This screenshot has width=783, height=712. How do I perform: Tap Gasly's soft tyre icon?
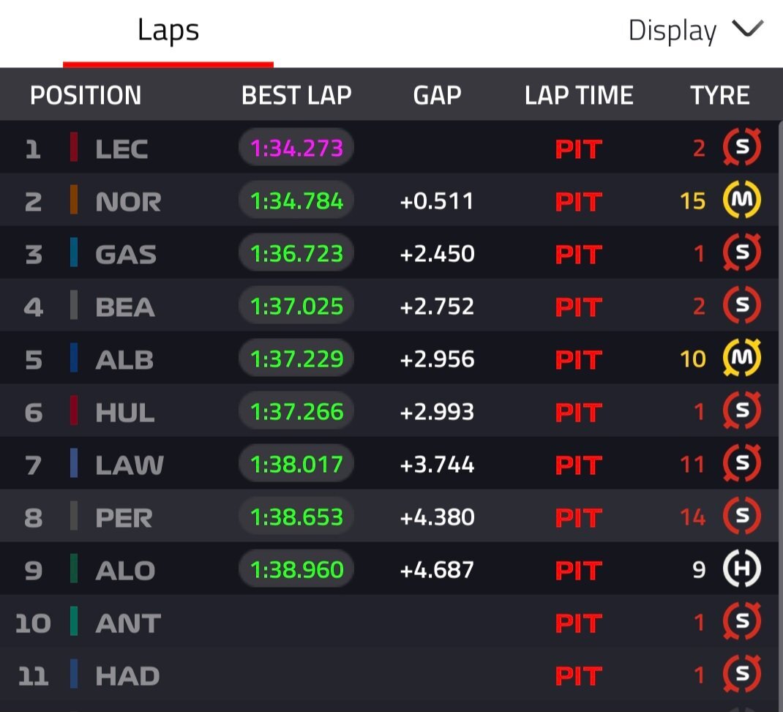pyautogui.click(x=742, y=252)
